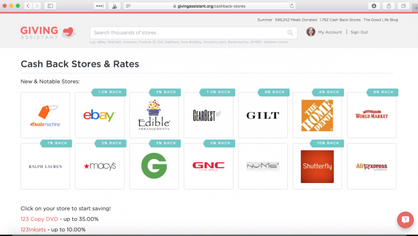Toggle Safari sidebar icon
The height and width of the screenshot is (236, 418).
pyautogui.click(x=50, y=6)
